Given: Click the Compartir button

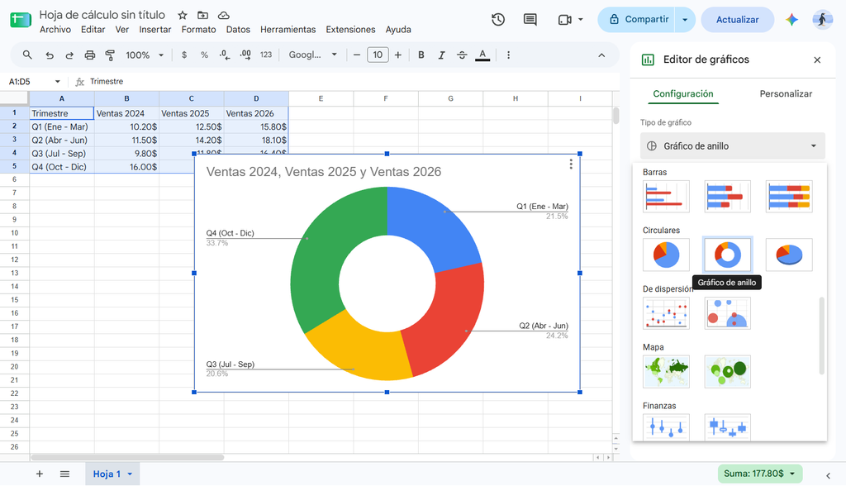Looking at the screenshot, I should (639, 20).
